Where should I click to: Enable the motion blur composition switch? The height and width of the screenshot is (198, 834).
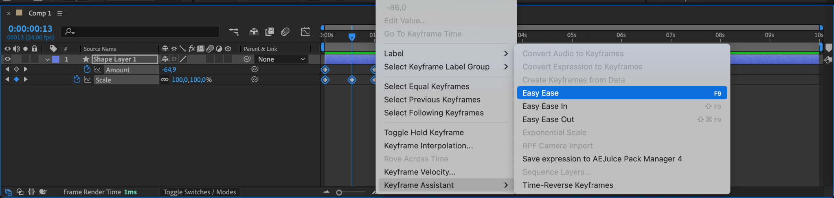click(x=285, y=32)
